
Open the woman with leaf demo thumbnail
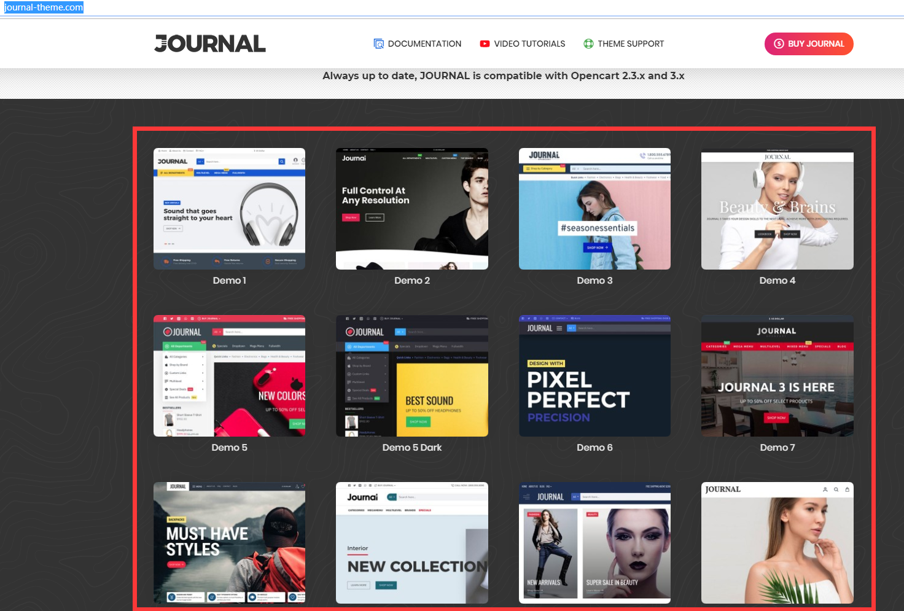tap(777, 543)
